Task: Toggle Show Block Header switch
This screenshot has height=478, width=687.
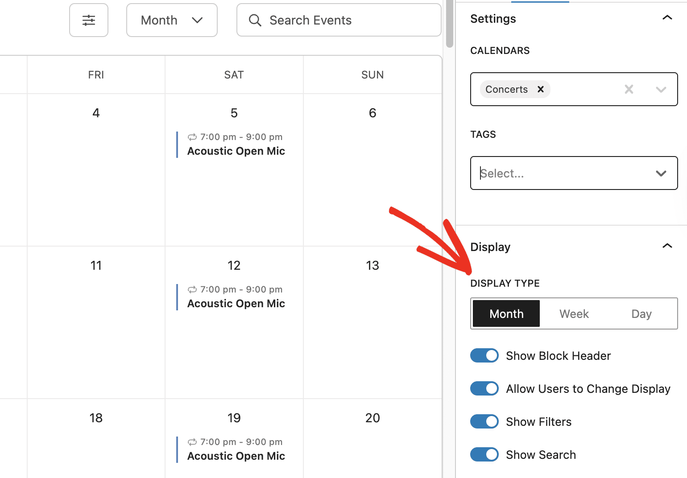Action: pyautogui.click(x=484, y=355)
